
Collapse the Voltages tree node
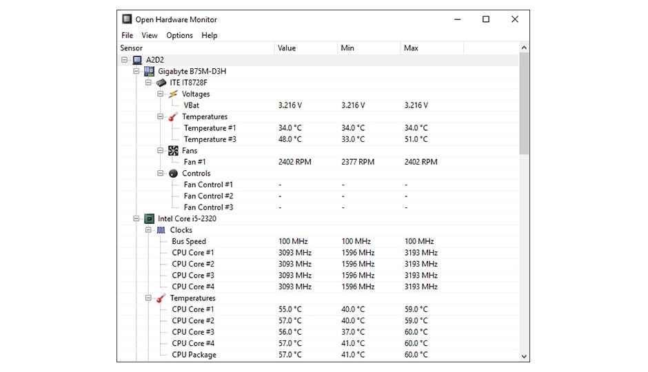pos(161,94)
